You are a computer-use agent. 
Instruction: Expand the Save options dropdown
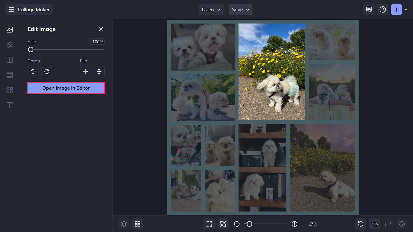coord(240,9)
